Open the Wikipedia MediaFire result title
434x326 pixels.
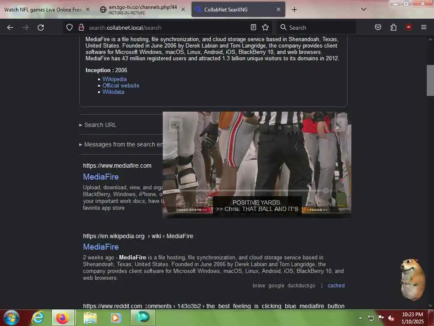101,247
